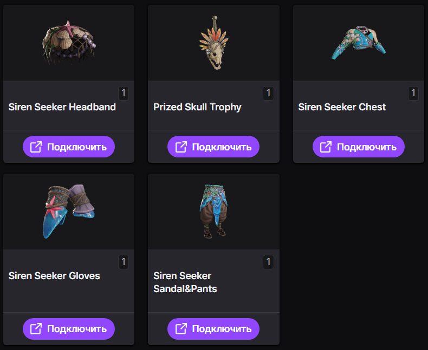Click the external-link icon on the Chest connect button

[326, 147]
